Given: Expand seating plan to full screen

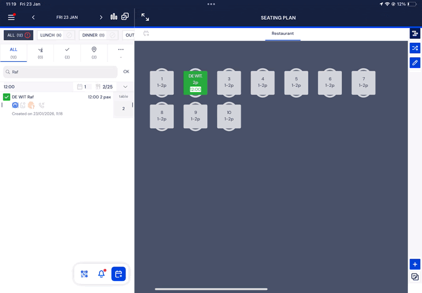Looking at the screenshot, I should 145,17.
